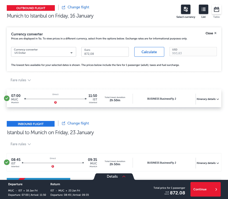
Task: Click the OUTBOUND FLIGHT label
Action: (31, 8)
